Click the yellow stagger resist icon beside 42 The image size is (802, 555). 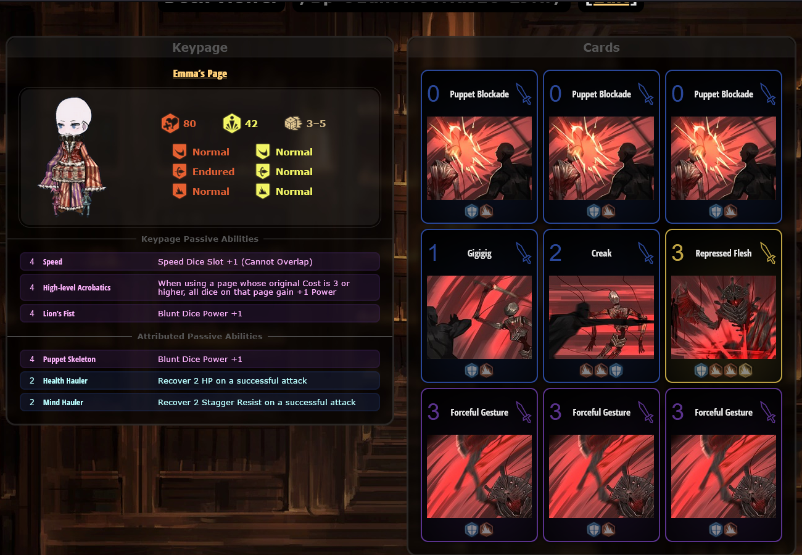[232, 123]
